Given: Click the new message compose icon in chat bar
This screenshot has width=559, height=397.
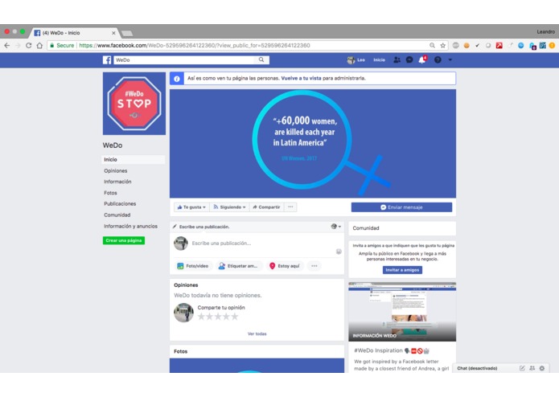Looking at the screenshot, I should (522, 369).
